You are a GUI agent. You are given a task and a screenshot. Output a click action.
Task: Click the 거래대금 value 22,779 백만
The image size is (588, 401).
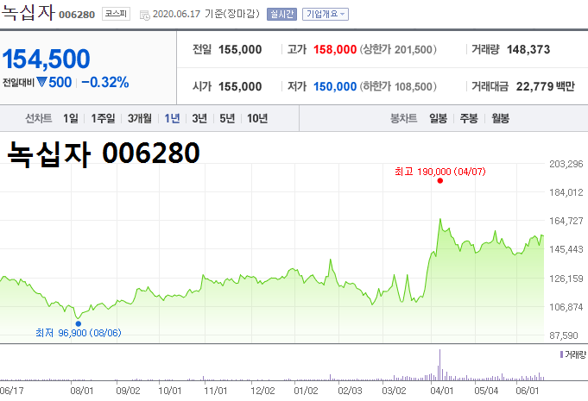click(x=545, y=86)
